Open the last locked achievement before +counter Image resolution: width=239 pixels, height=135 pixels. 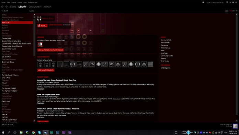tap(144, 64)
